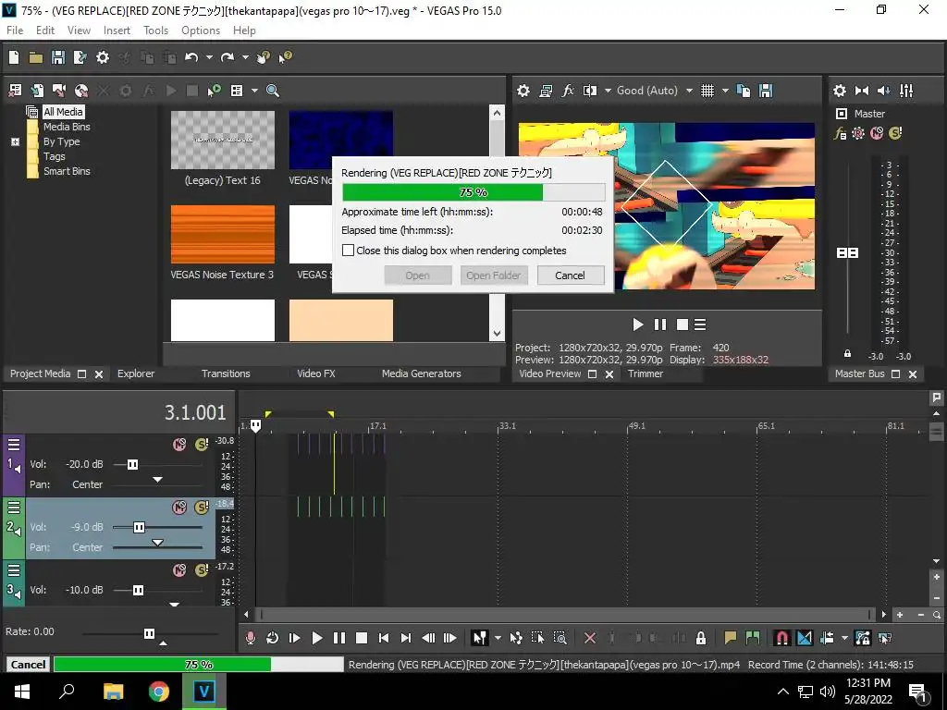Adjust the playback Rate slider

pyautogui.click(x=149, y=633)
